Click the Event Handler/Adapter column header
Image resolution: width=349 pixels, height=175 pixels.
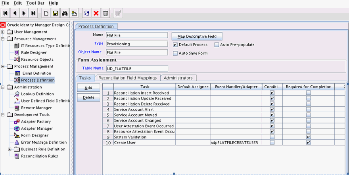tap(236, 87)
